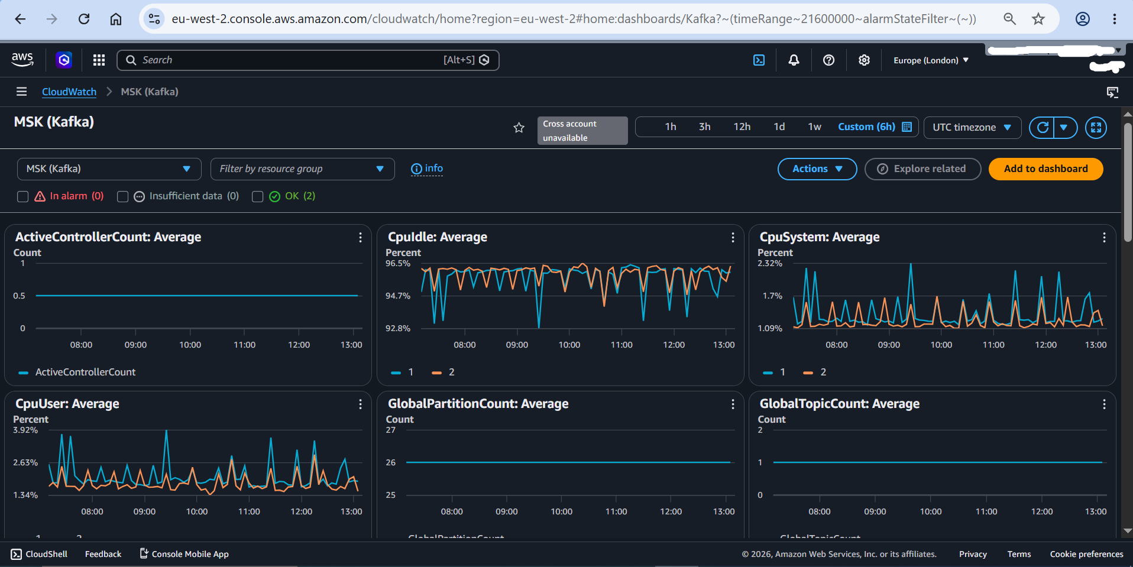This screenshot has width=1133, height=567.
Task: Select the Custom (6h) time range
Action: [866, 127]
